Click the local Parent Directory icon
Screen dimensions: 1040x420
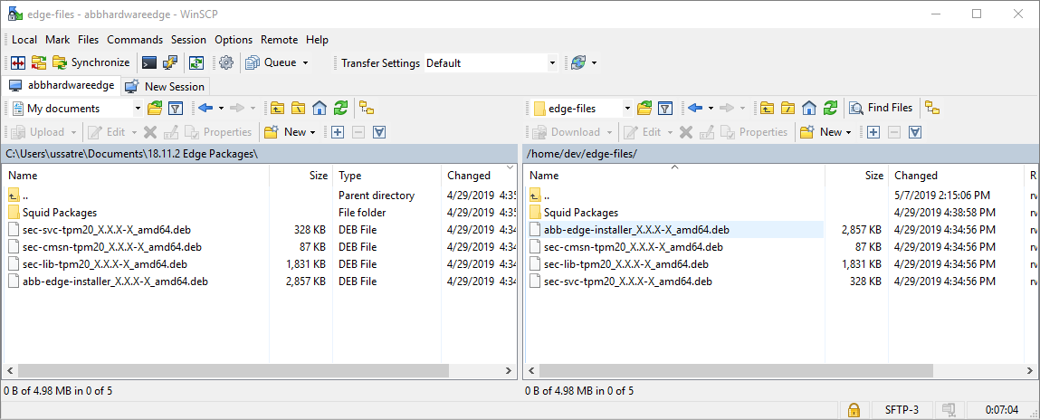coord(277,108)
